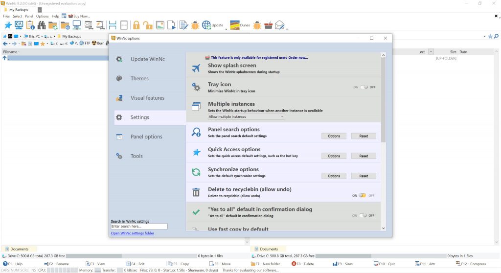Select Themes in options sidebar
Viewport: 501px width, 273px height.
tap(150, 78)
